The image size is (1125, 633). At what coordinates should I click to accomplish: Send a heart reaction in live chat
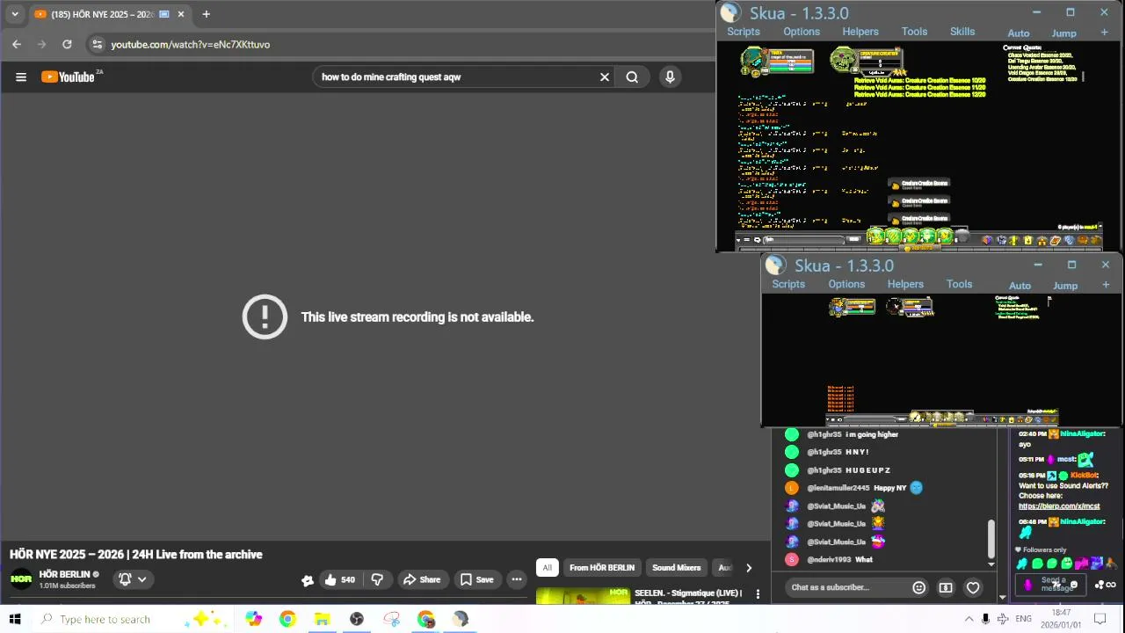[973, 587]
